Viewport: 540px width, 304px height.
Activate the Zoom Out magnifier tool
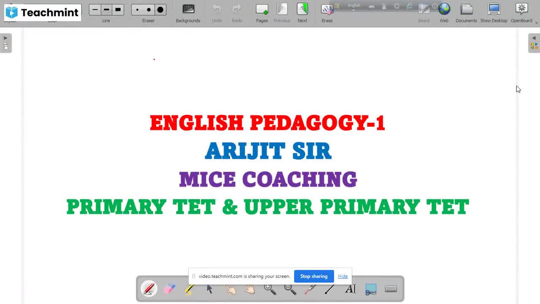290,289
